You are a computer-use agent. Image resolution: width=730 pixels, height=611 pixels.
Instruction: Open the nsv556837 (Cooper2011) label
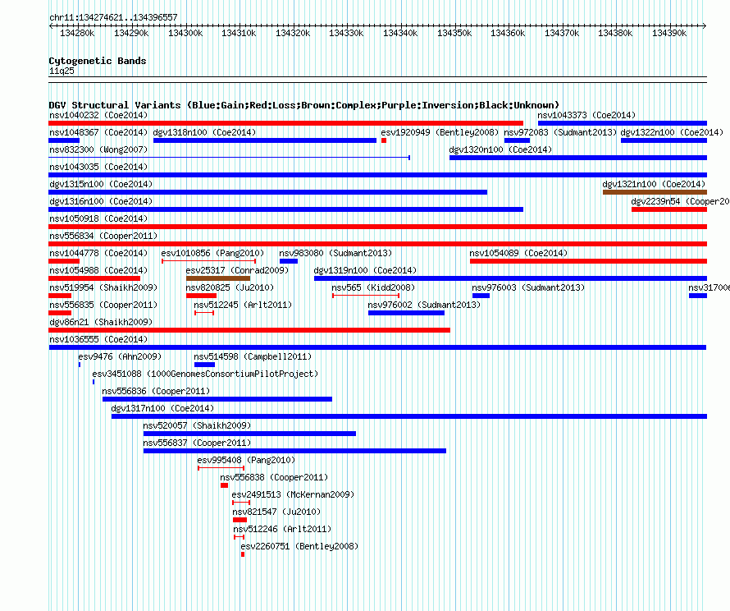pyautogui.click(x=197, y=443)
